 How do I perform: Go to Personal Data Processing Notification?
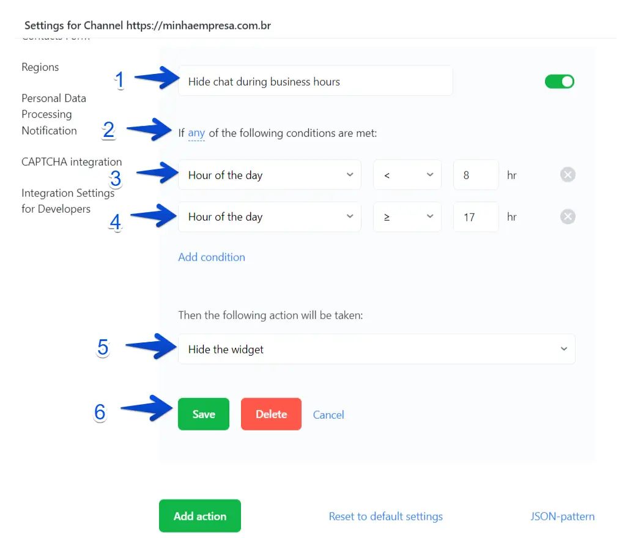54,114
